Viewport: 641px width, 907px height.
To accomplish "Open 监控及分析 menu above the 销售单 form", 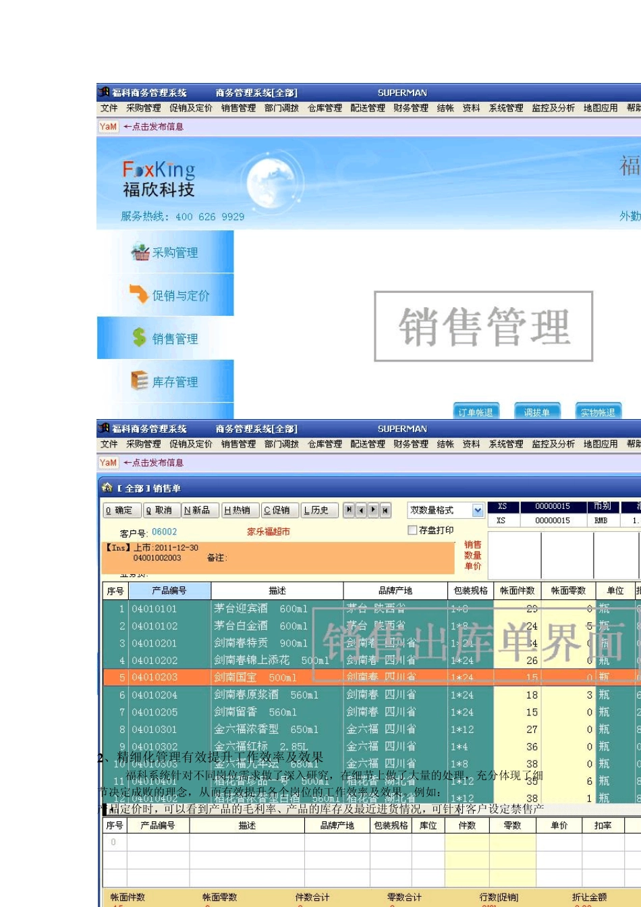I will pos(553,444).
